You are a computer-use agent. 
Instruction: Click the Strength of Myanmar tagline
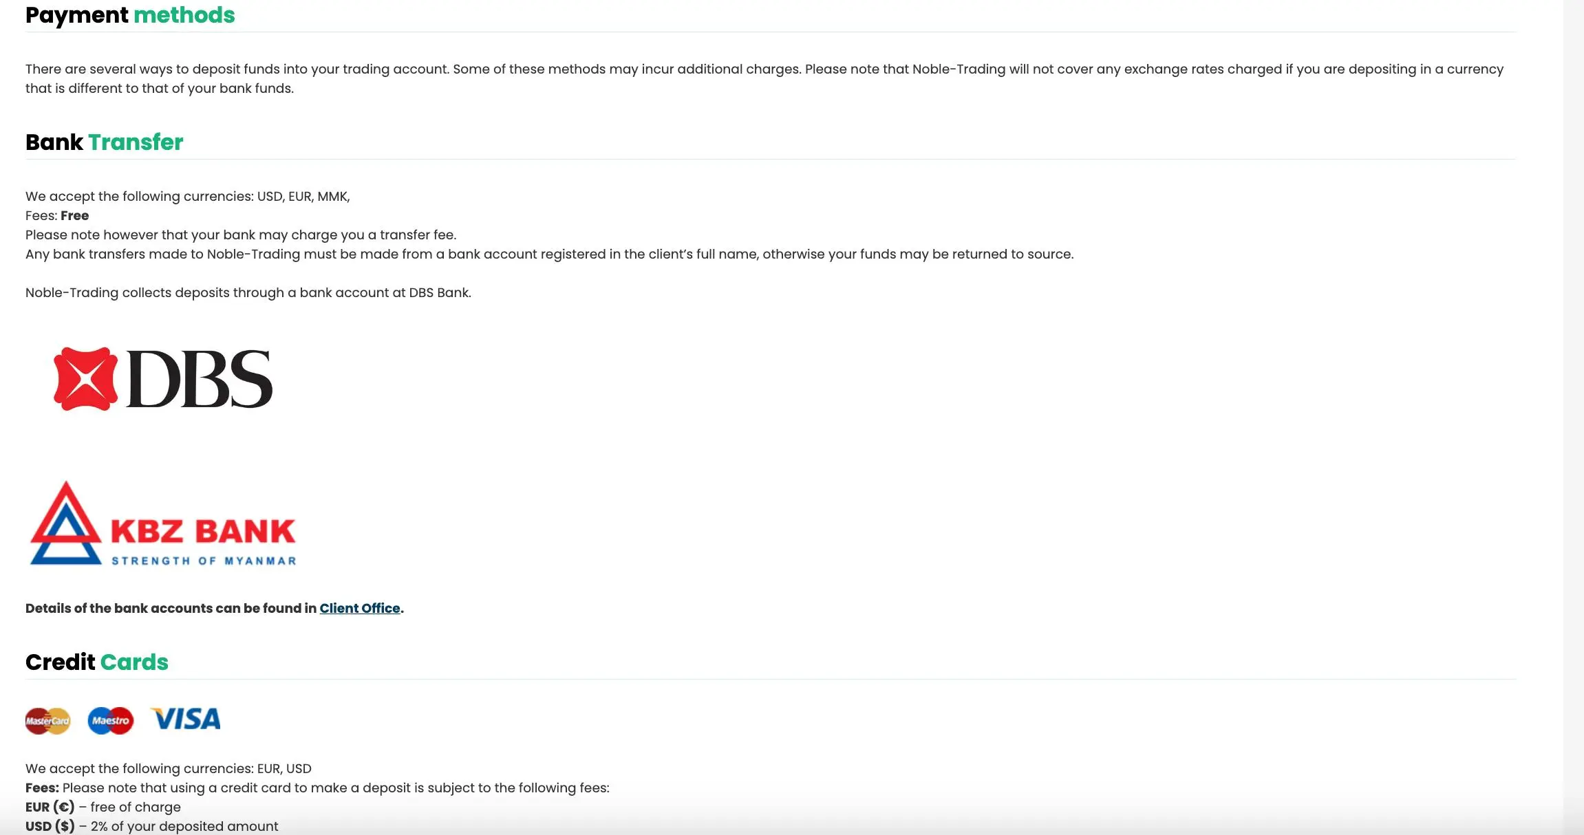[x=204, y=561]
